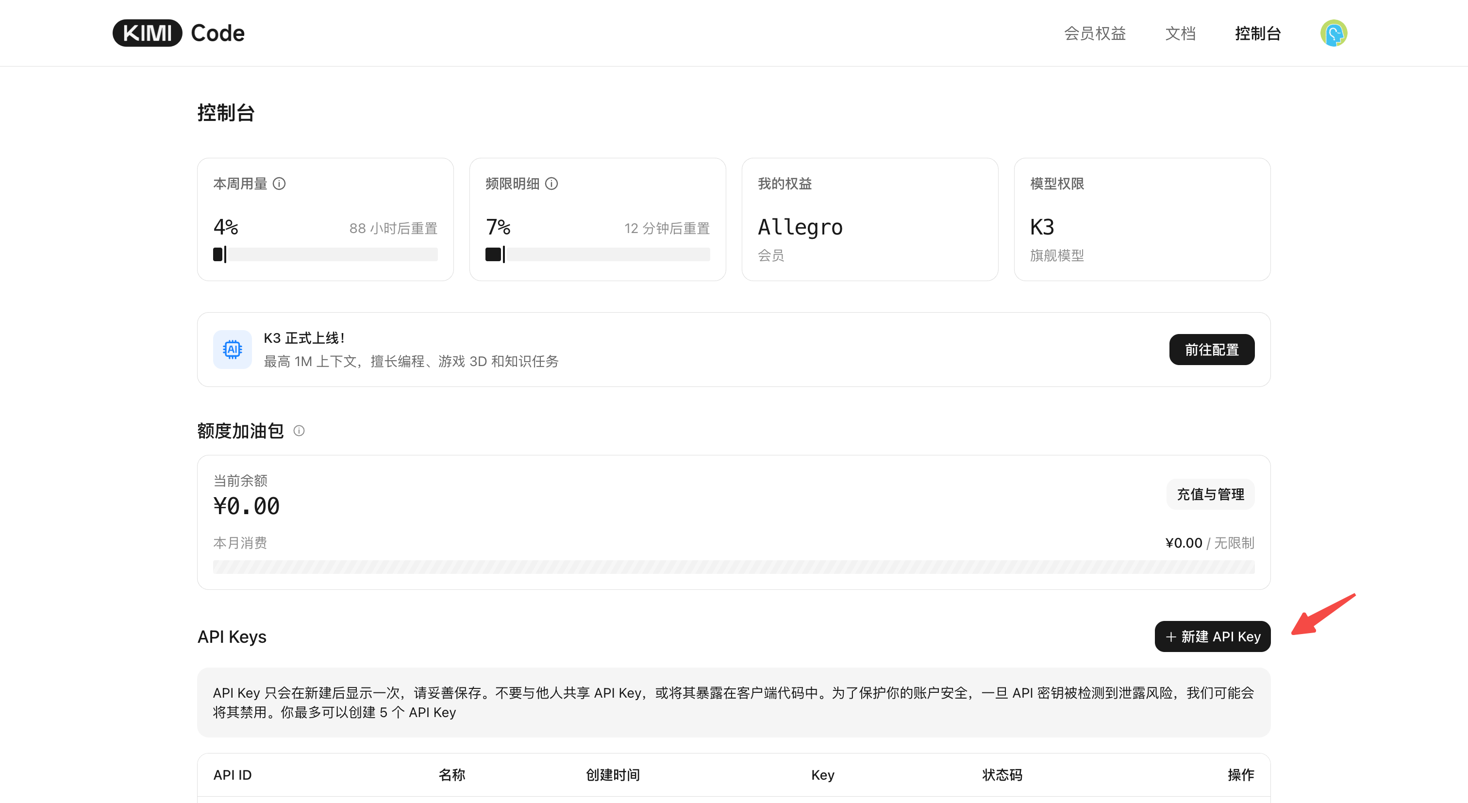Screen dimensions: 1468x803
Task: Click the 名称 column header
Action: click(x=452, y=774)
